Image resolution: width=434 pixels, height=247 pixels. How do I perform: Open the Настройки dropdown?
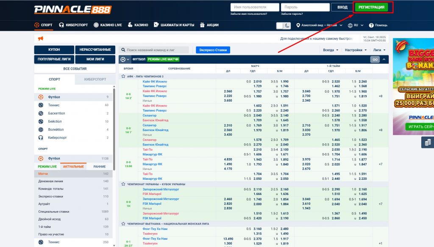point(355,50)
